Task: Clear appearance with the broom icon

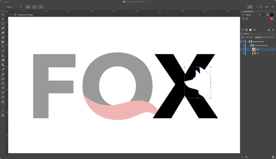Action: coord(269,30)
